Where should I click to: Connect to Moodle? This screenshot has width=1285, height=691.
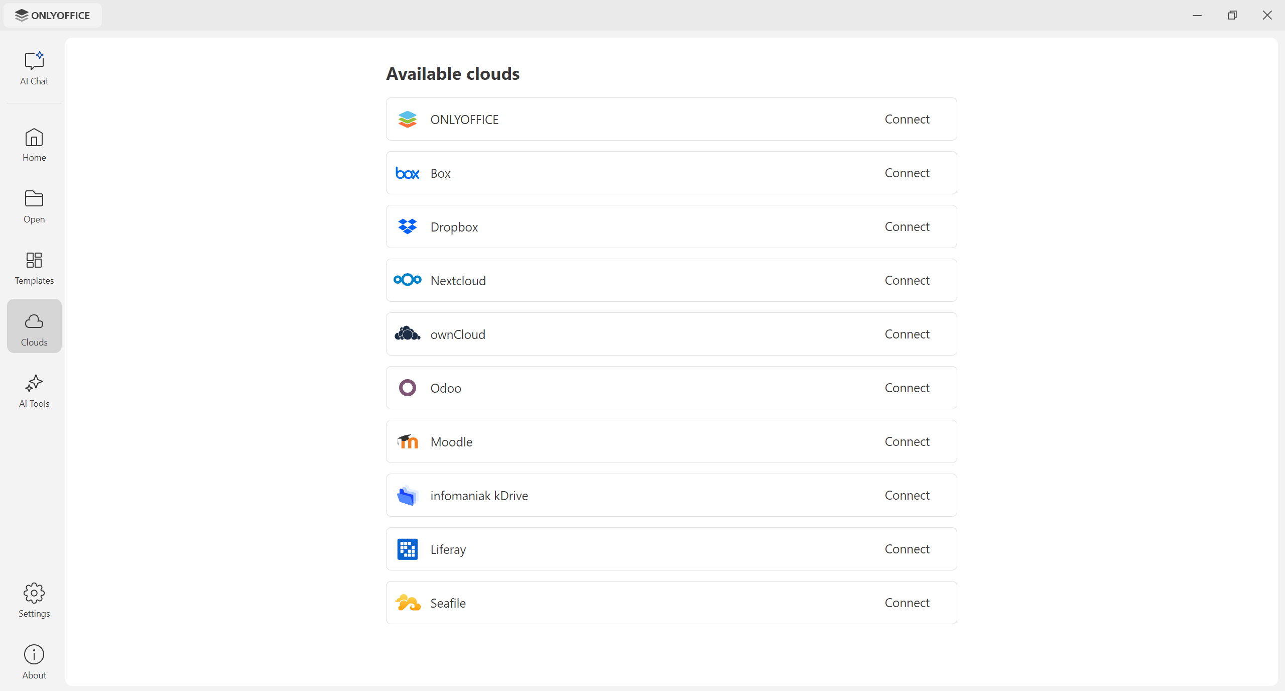(907, 441)
